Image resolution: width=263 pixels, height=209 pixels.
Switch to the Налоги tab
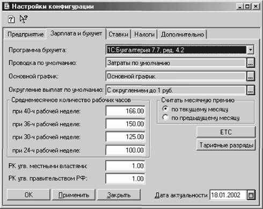coord(144,34)
